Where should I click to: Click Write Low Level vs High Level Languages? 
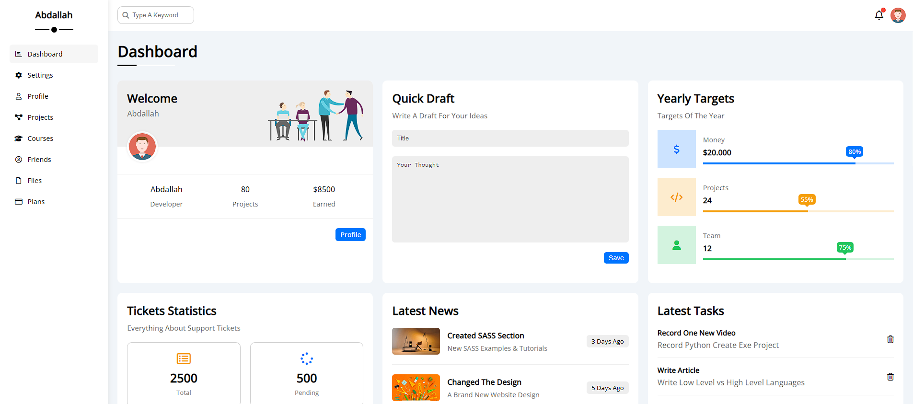pos(731,382)
